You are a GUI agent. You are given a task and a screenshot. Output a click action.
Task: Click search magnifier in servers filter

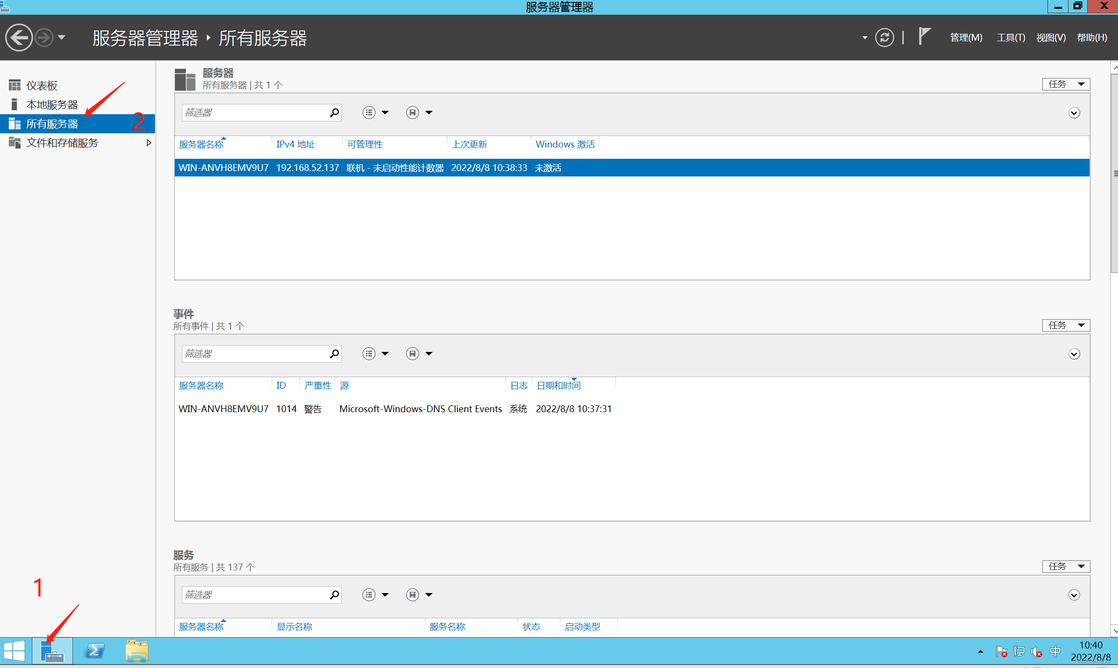(334, 113)
